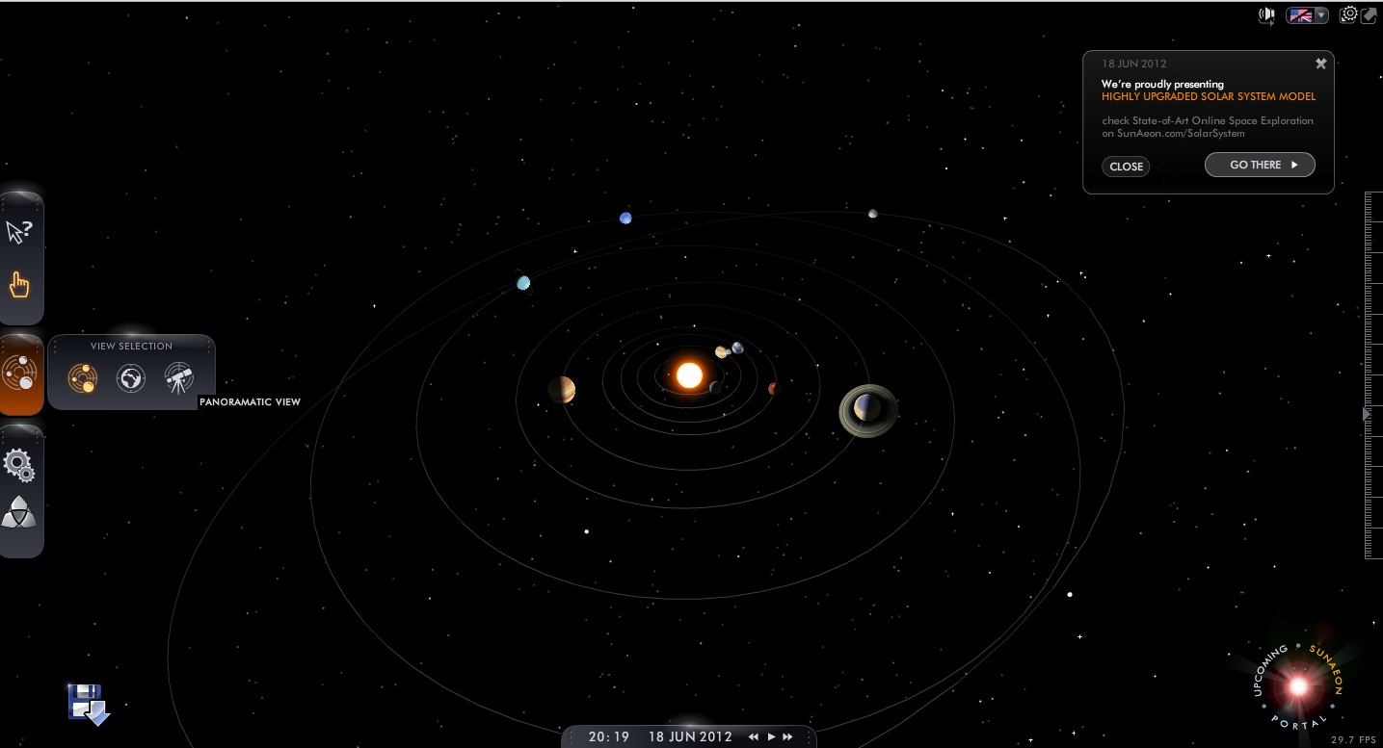The width and height of the screenshot is (1383, 748).
Task: Click the 20:19 time display
Action: pyautogui.click(x=609, y=737)
